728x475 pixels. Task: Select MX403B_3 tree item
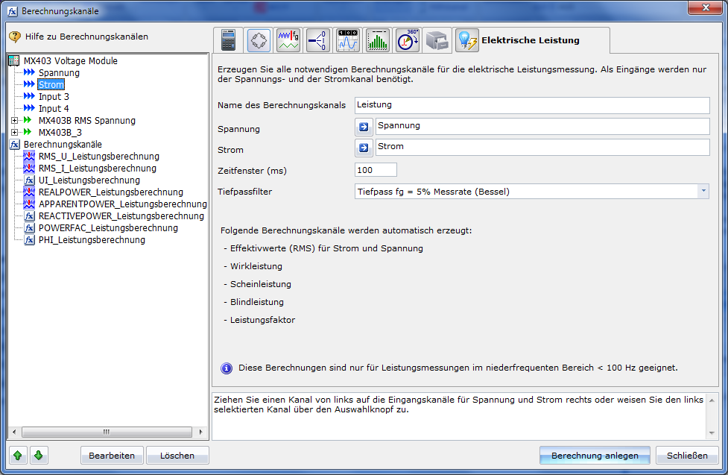coord(60,133)
